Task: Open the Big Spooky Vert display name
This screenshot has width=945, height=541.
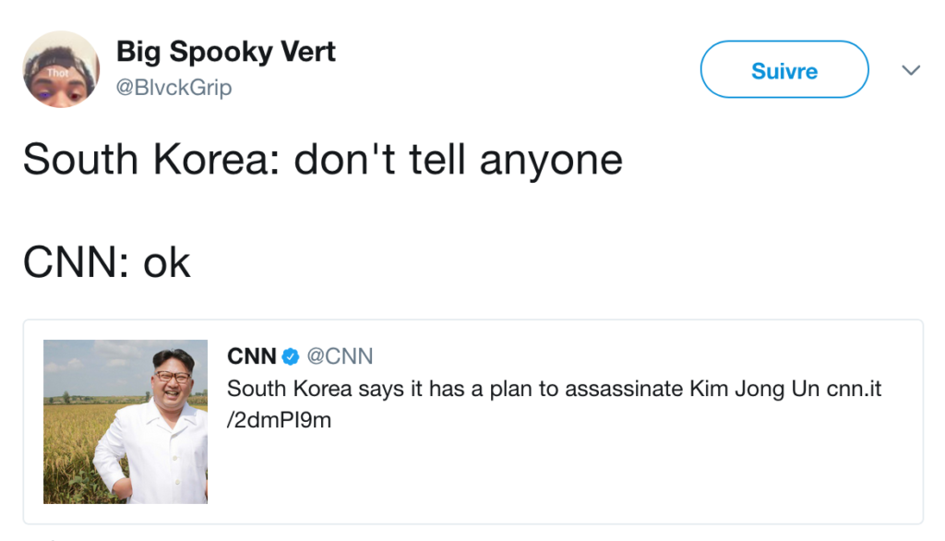Action: (226, 52)
